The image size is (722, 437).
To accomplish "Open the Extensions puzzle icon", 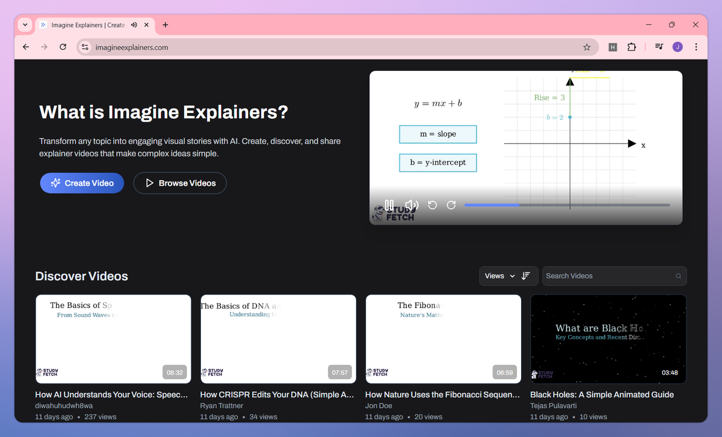I will pyautogui.click(x=631, y=47).
